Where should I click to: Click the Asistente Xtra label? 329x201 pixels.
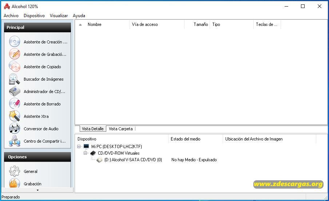36,116
